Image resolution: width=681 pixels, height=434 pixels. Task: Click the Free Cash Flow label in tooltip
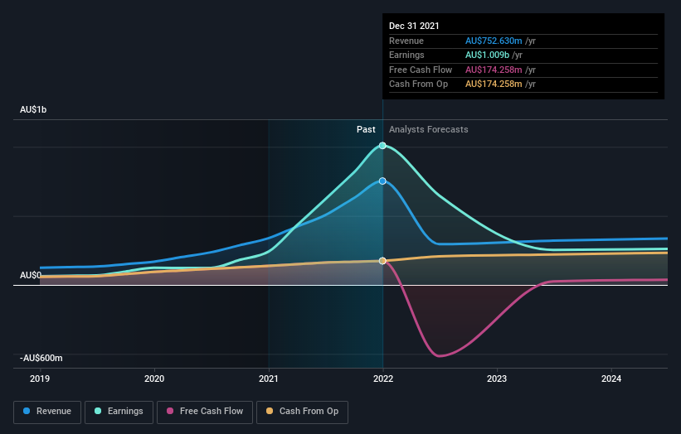coord(421,70)
